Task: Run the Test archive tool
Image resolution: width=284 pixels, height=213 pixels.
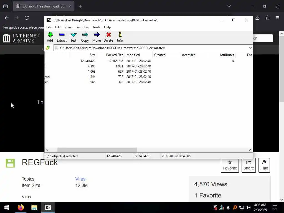Action: (x=73, y=37)
